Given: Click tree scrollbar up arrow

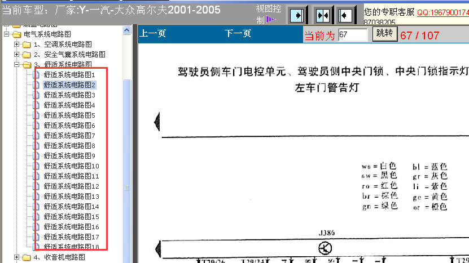Looking at the screenshot, I should [127, 30].
